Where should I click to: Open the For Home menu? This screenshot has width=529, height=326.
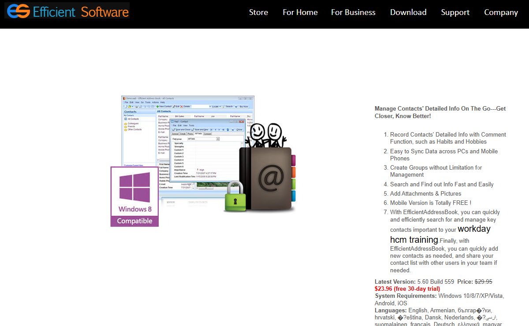pyautogui.click(x=300, y=12)
